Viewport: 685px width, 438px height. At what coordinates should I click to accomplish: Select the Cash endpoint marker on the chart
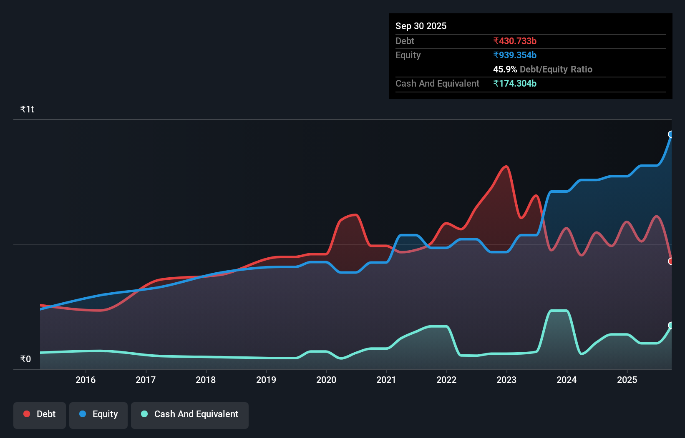(x=671, y=326)
